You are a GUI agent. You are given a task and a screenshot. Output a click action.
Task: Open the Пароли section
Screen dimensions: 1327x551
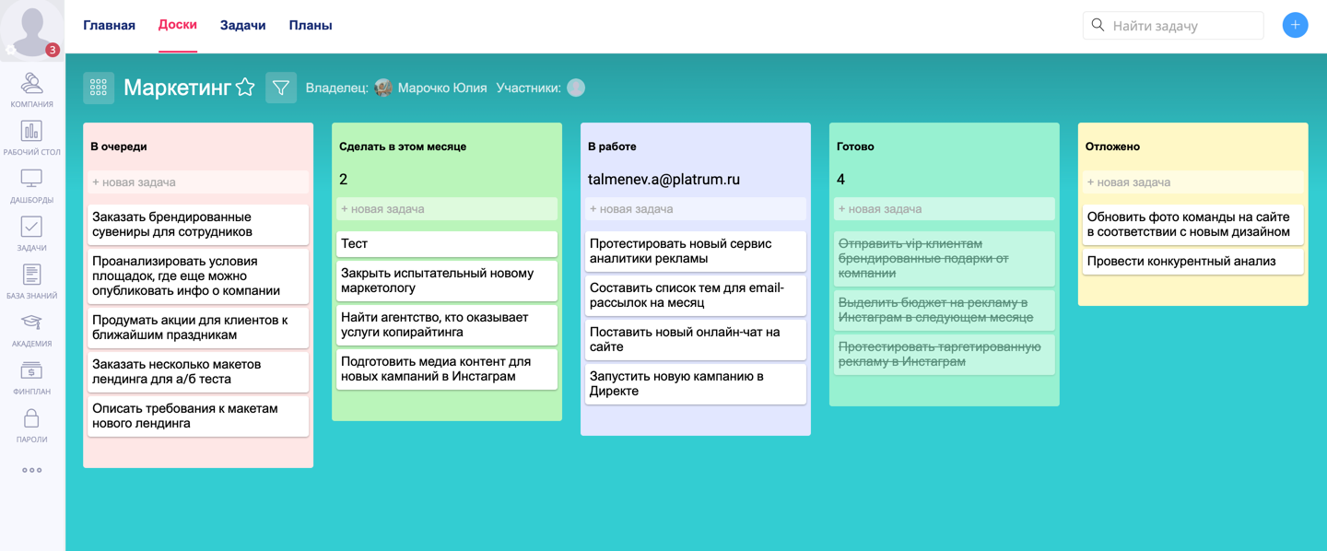[31, 424]
